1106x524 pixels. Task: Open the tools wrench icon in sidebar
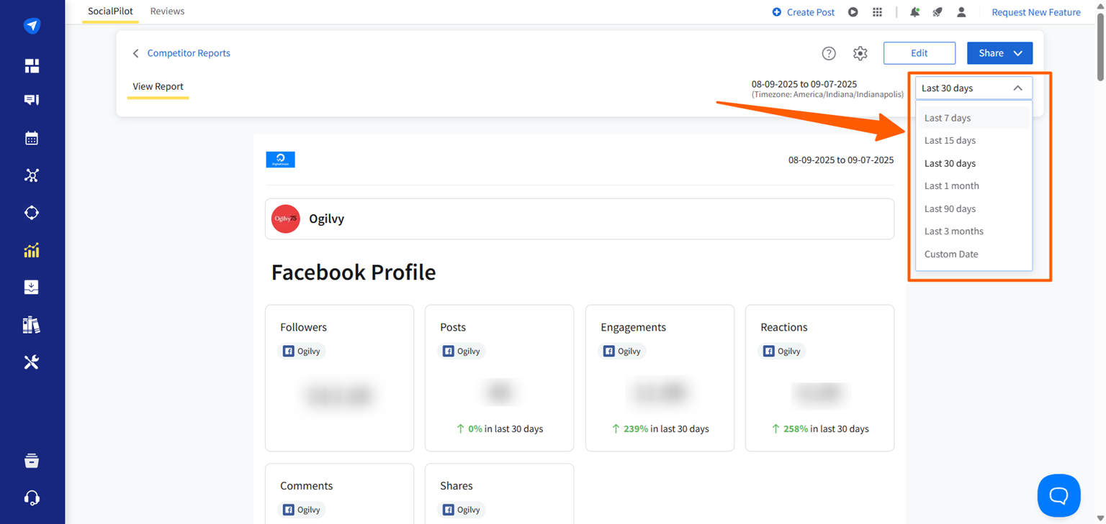pos(32,362)
